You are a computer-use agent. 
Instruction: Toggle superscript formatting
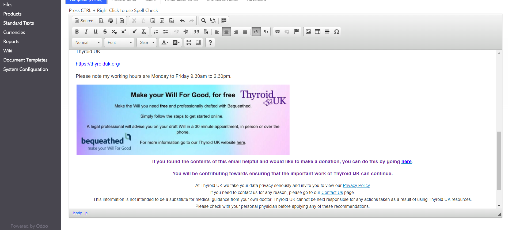(124, 32)
